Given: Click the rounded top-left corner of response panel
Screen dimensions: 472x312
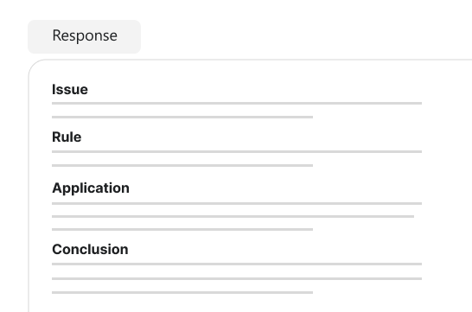Looking at the screenshot, I should point(34,65).
